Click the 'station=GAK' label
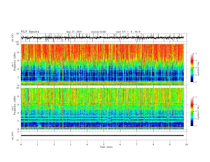This screenshot has height=162, width=210. click(98, 32)
